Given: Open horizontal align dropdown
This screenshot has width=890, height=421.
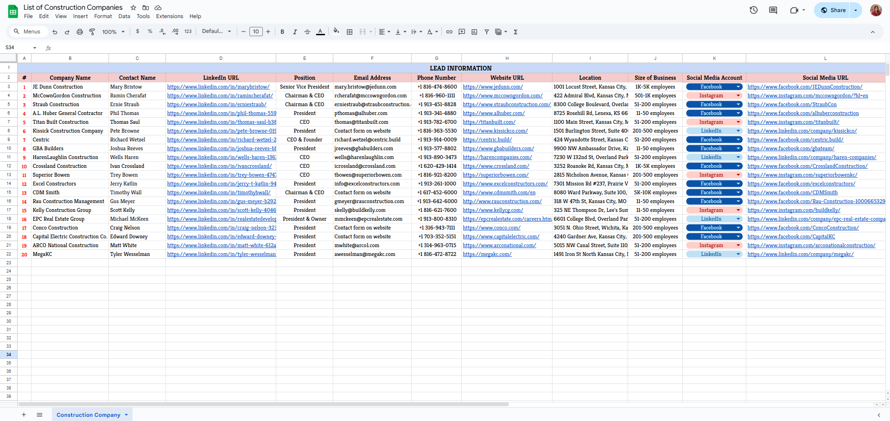Looking at the screenshot, I should [x=384, y=32].
